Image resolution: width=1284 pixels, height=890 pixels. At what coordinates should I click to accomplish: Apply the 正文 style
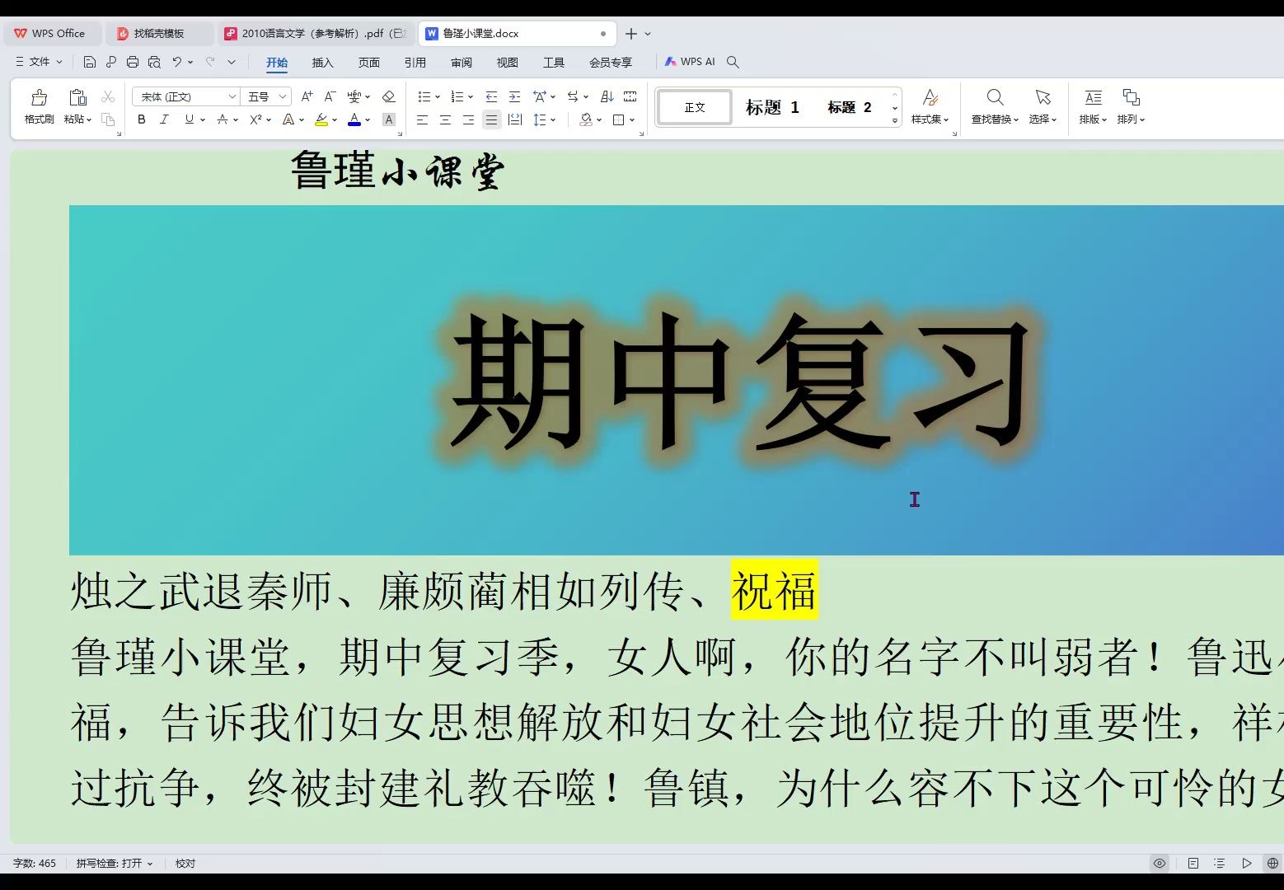pos(695,107)
